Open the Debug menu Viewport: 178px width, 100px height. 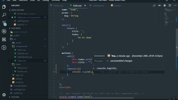tap(46, 1)
